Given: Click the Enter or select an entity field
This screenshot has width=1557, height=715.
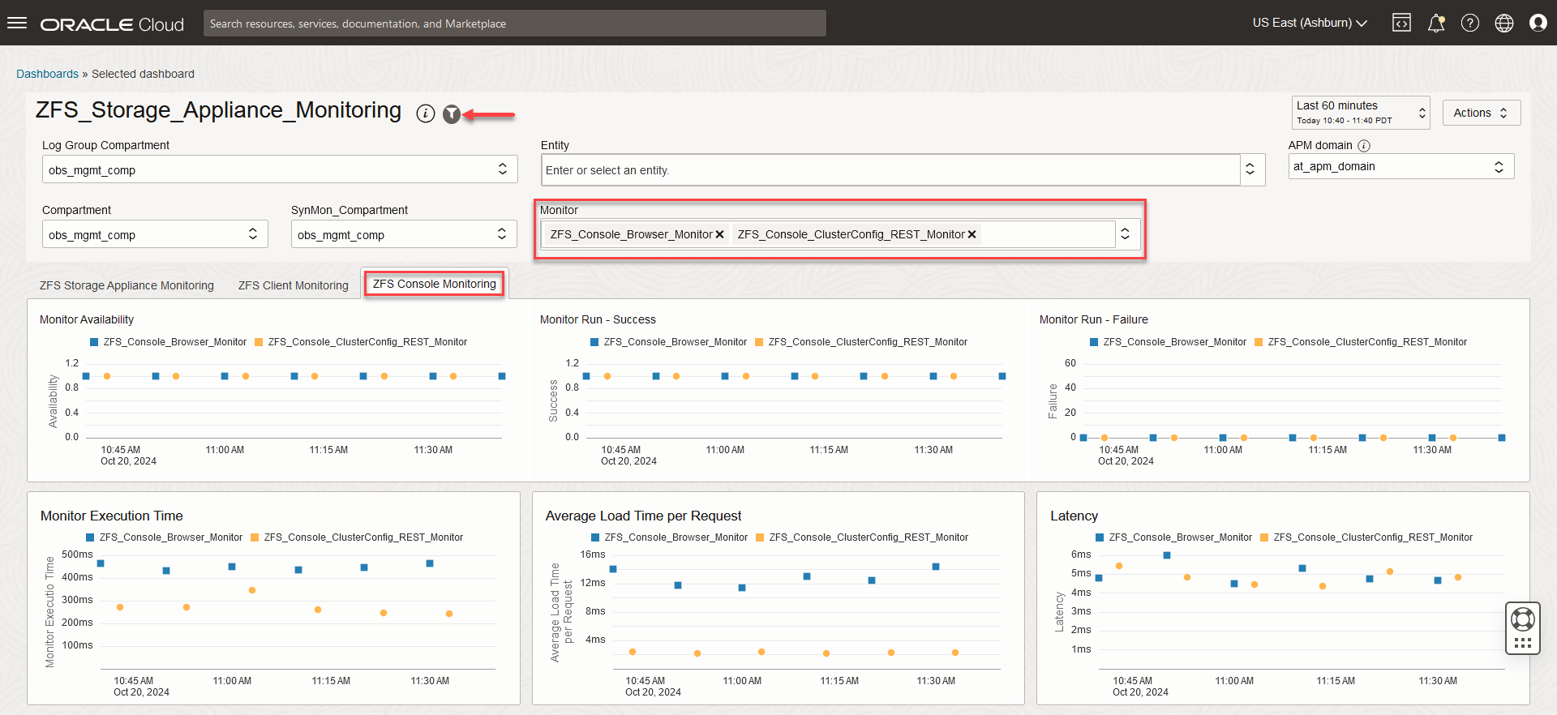Looking at the screenshot, I should click(890, 170).
